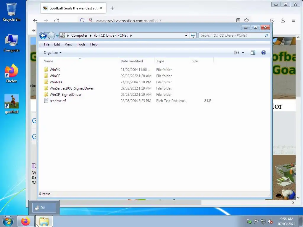Click the Refresh button in Explorer

[193, 35]
